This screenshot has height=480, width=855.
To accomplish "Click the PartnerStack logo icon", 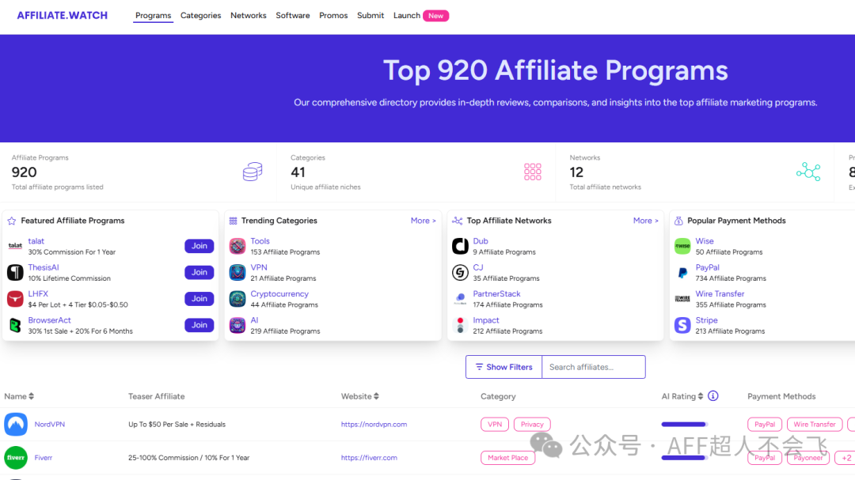I will pyautogui.click(x=460, y=299).
